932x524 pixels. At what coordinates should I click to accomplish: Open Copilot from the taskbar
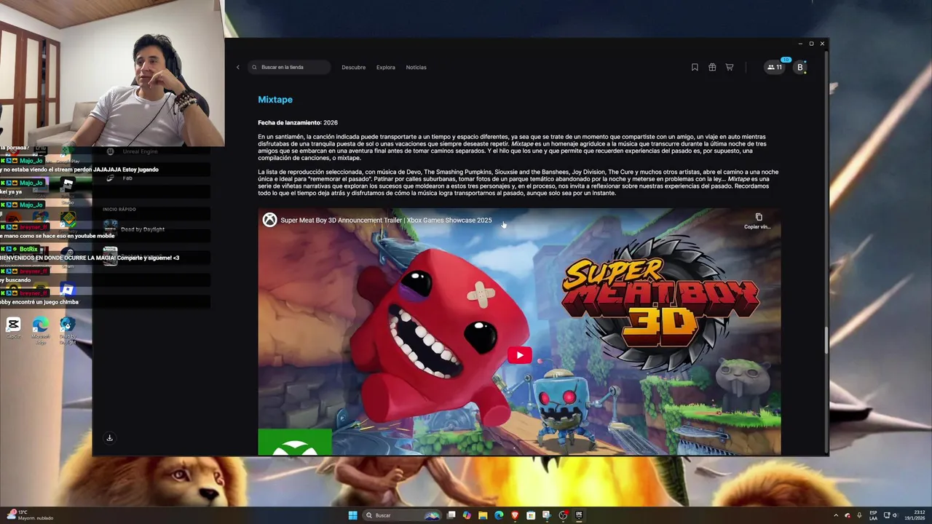coord(467,515)
